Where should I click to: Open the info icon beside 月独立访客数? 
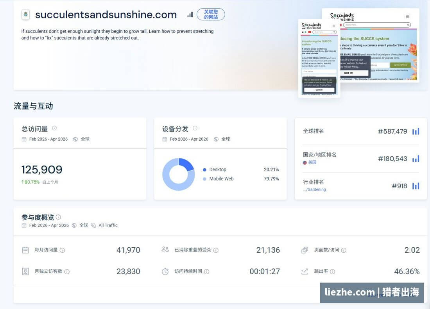(67, 271)
